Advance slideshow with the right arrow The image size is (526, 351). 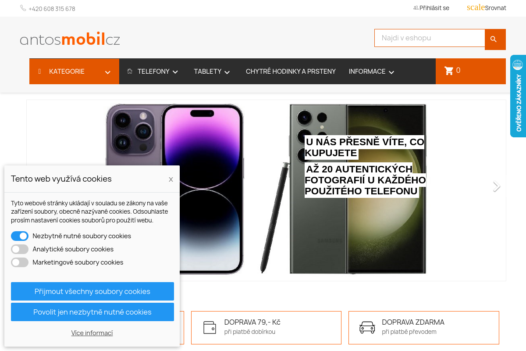point(496,186)
